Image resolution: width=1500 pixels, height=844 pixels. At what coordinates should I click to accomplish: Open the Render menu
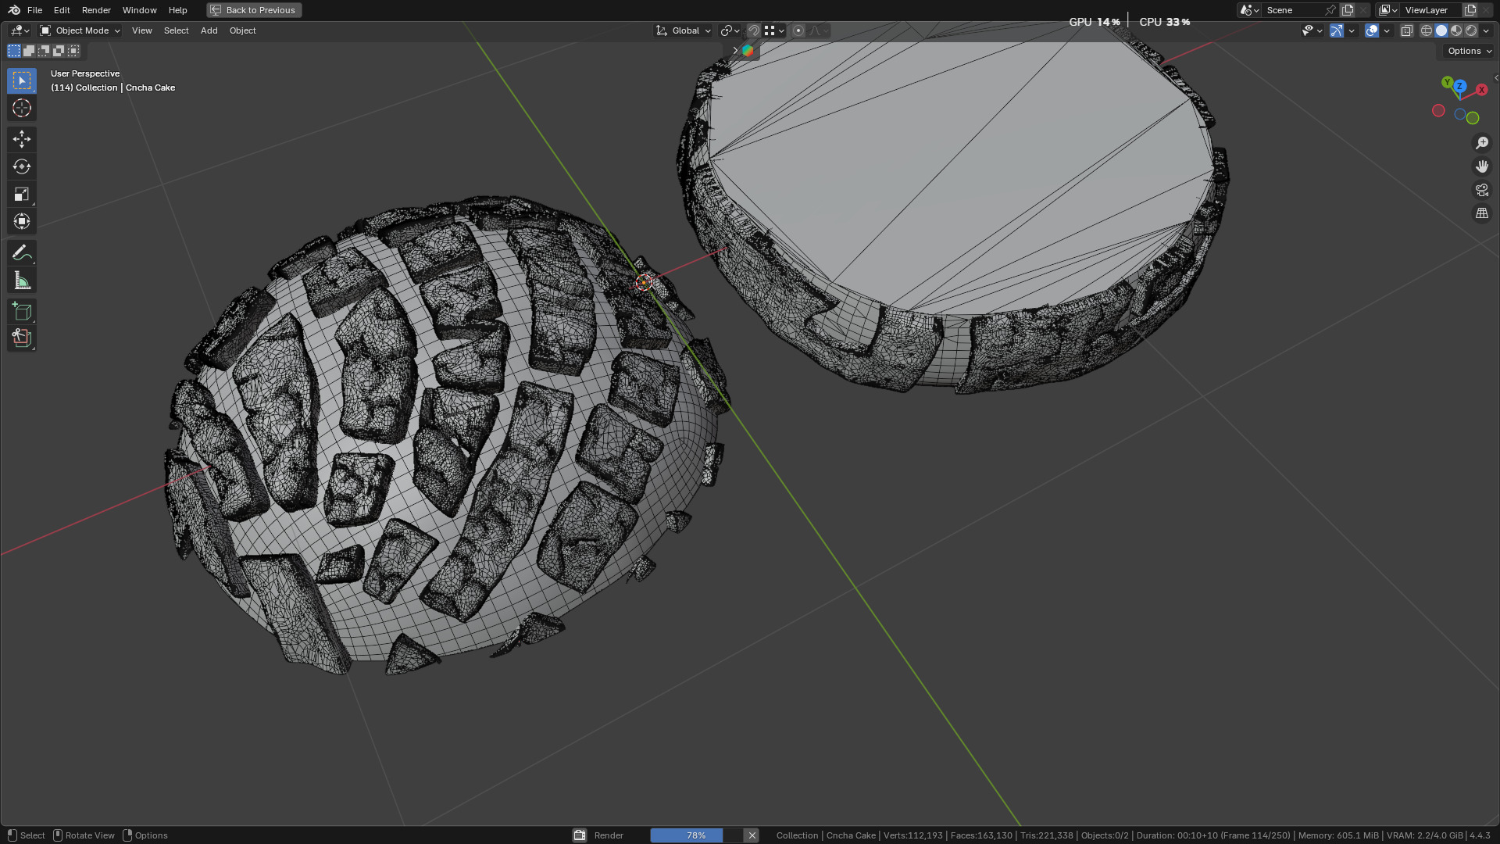coord(96,10)
